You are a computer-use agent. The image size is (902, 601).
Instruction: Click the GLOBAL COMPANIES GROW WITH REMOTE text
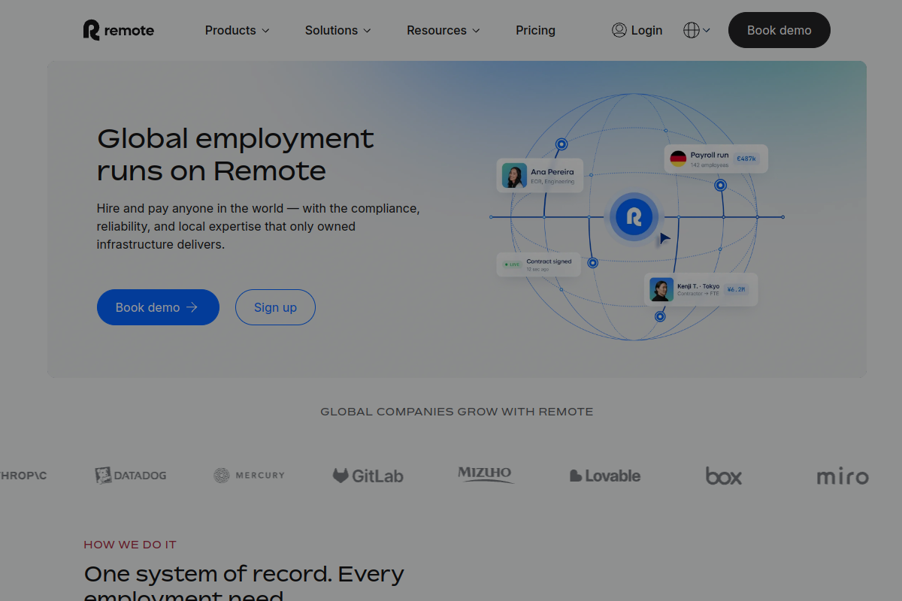point(457,412)
